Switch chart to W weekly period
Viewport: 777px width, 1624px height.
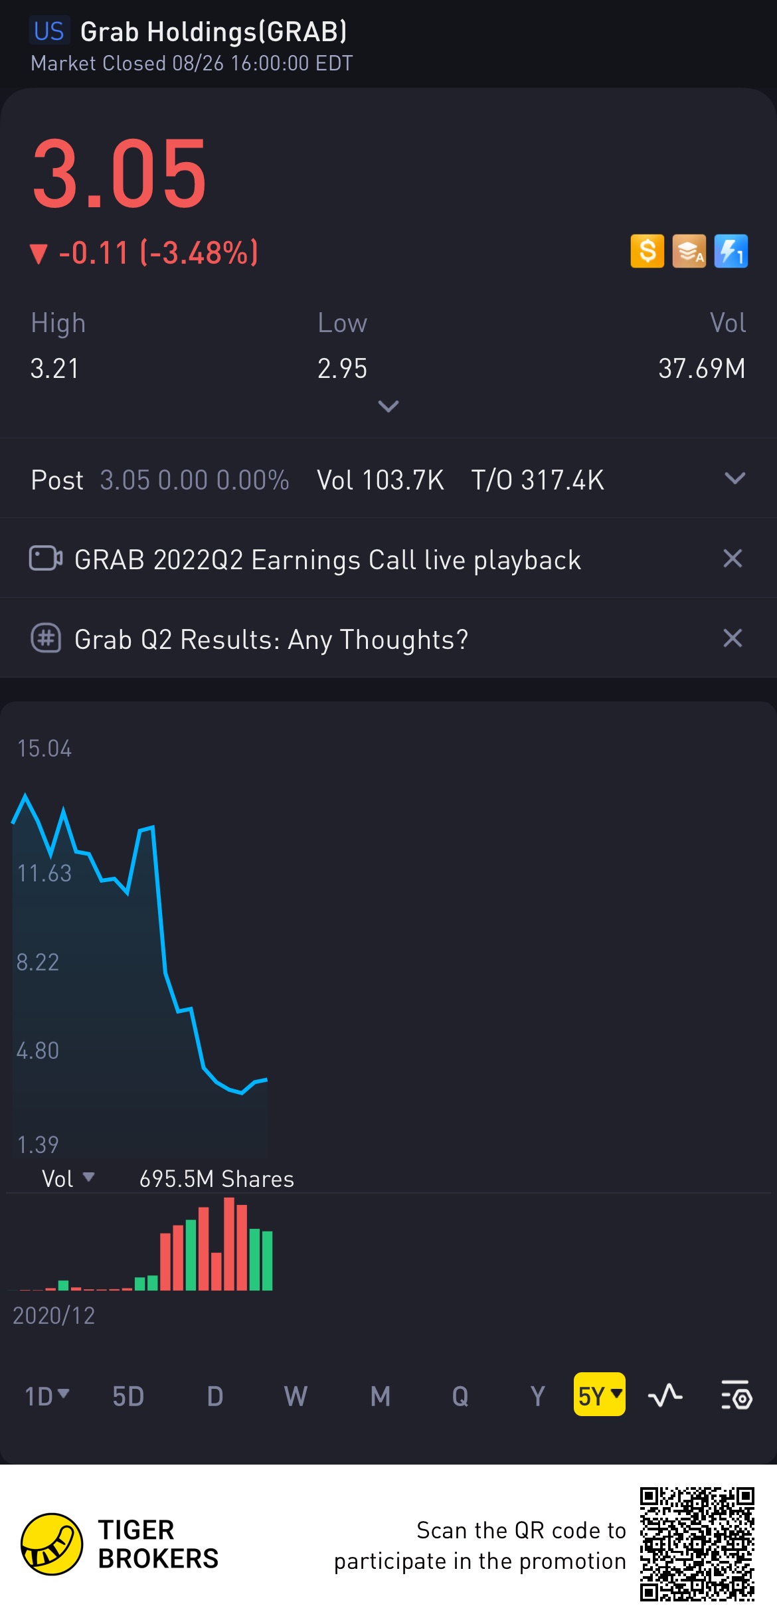296,1396
